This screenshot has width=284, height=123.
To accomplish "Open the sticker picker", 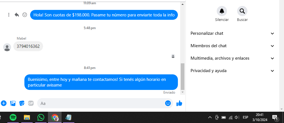I will (22, 103).
